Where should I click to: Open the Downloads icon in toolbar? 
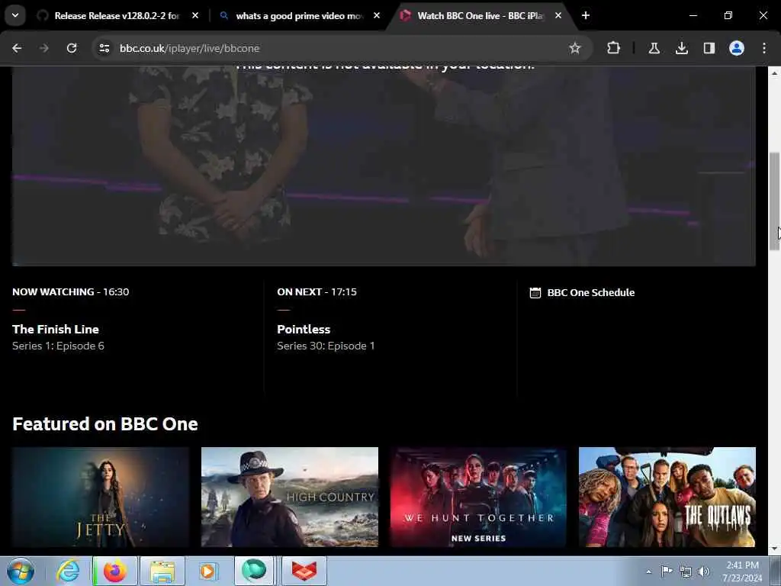click(x=681, y=48)
